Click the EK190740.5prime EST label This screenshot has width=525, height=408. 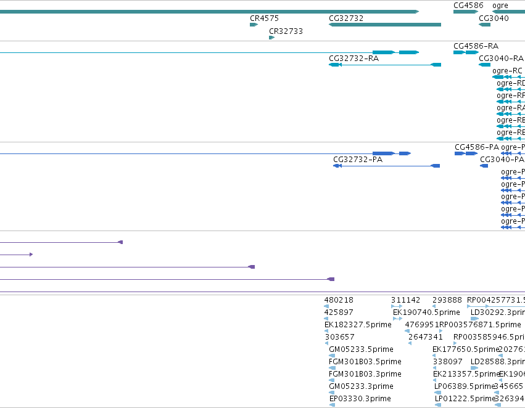pyautogui.click(x=426, y=312)
